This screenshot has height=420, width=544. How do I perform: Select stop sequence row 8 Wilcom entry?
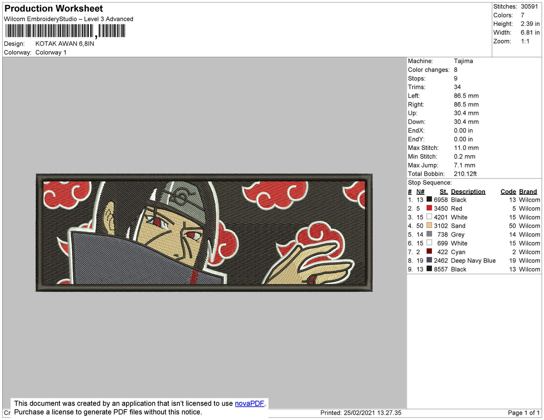pos(529,261)
